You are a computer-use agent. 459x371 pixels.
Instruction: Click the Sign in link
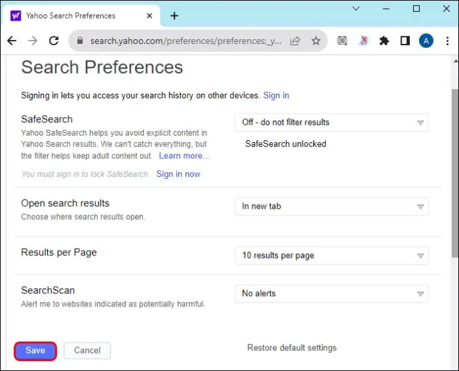click(276, 95)
